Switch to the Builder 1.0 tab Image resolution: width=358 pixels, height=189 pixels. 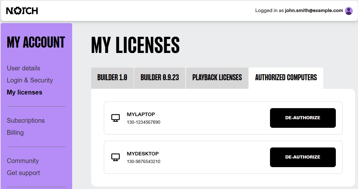tap(112, 77)
